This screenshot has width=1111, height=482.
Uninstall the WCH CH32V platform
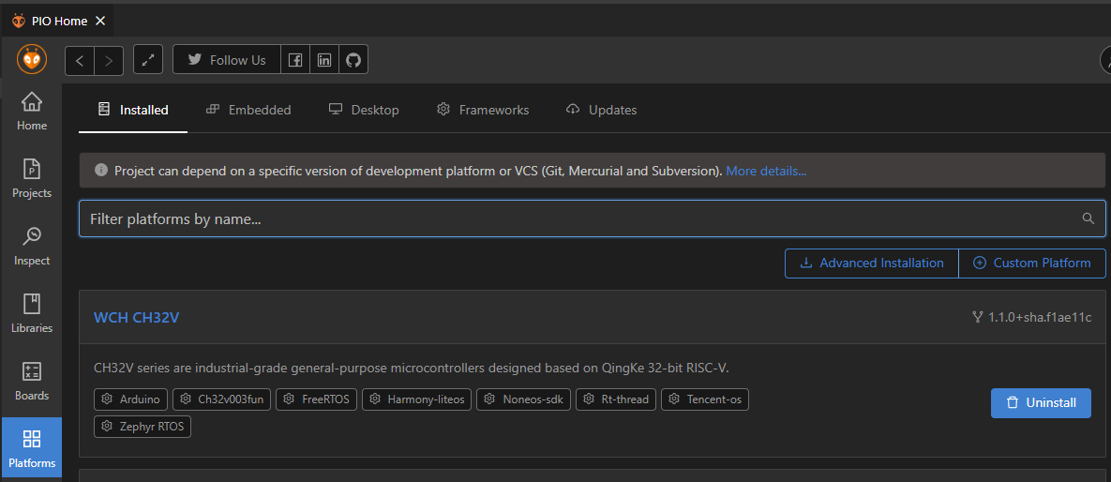(x=1041, y=402)
